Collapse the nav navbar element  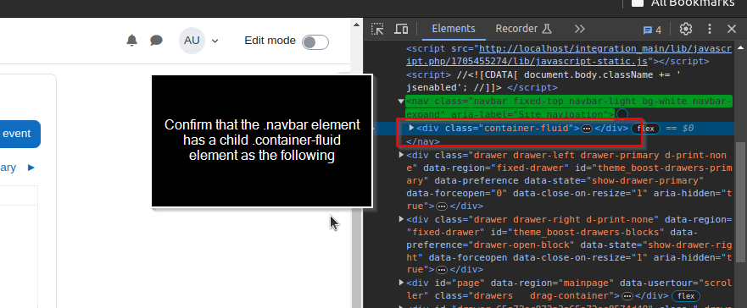click(401, 102)
